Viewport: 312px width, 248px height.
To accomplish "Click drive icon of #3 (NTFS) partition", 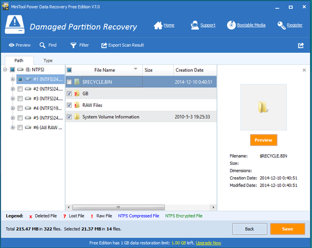I will (28, 98).
